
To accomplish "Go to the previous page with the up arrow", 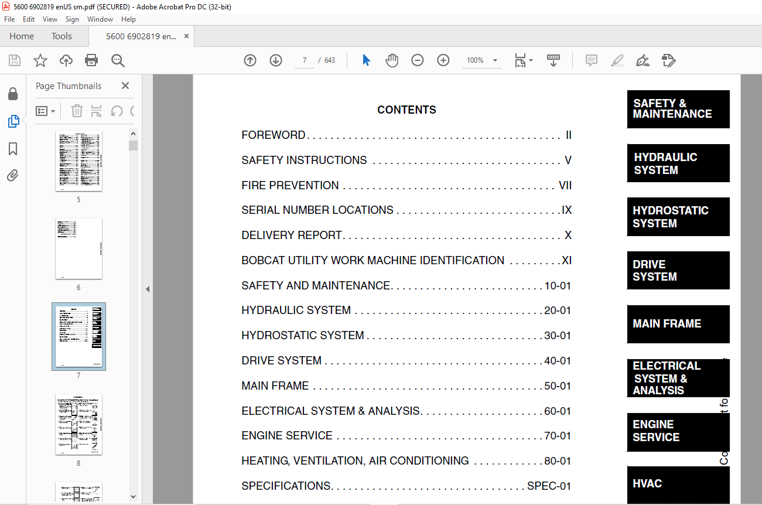I will [250, 60].
